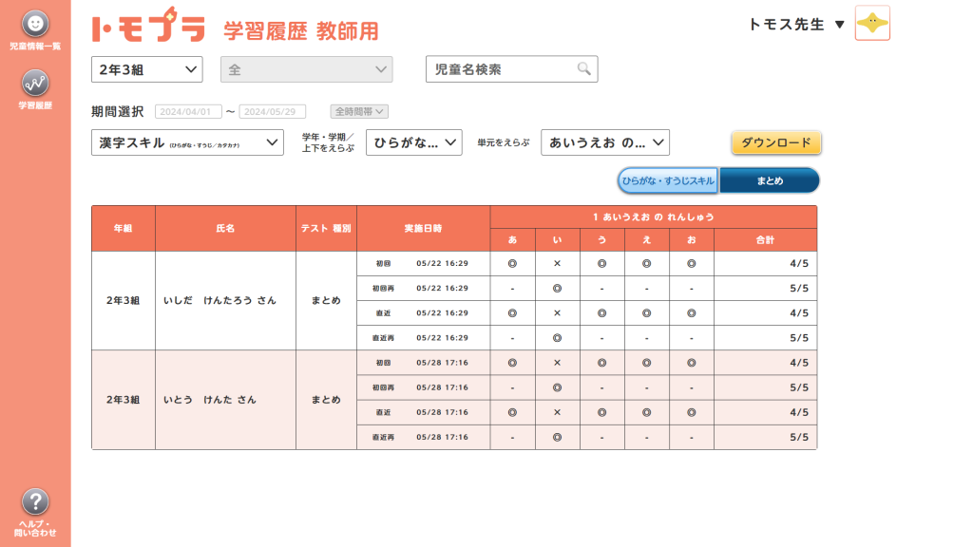Image resolution: width=973 pixels, height=547 pixels.
Task: Click the お column header
Action: click(x=692, y=240)
